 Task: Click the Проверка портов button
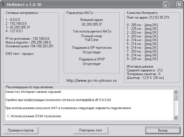pos(21,130)
